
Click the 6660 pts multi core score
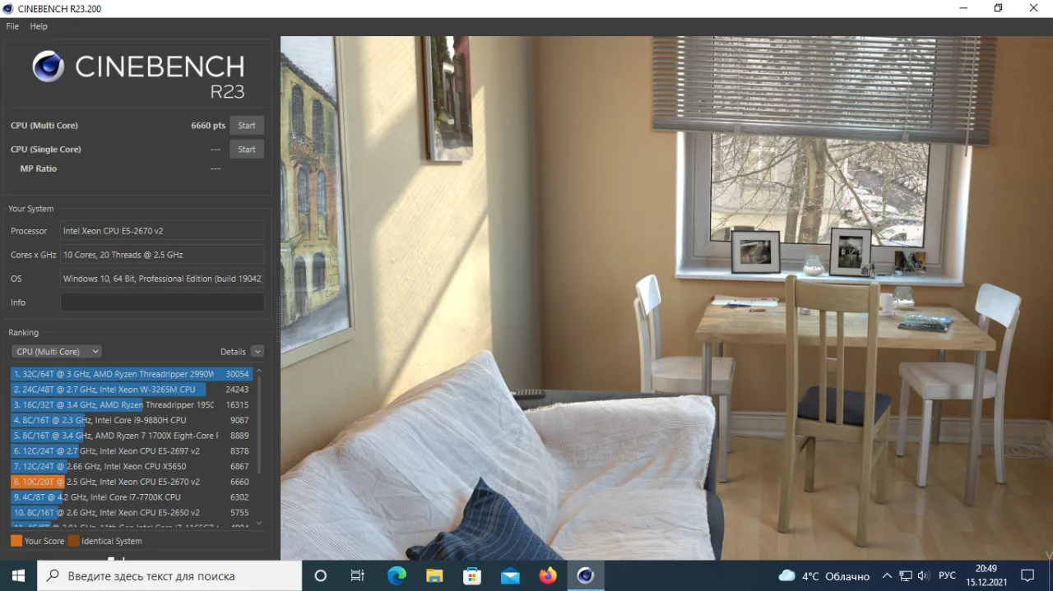point(208,126)
